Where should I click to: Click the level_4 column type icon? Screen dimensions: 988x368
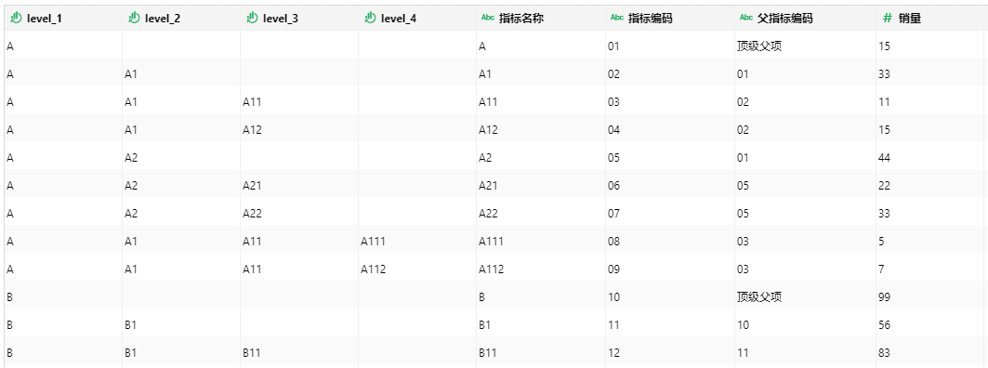[370, 19]
